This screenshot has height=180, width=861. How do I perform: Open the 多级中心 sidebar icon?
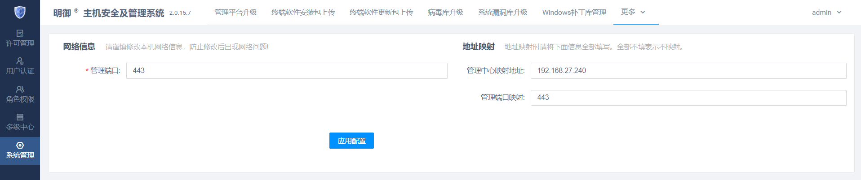click(20, 117)
